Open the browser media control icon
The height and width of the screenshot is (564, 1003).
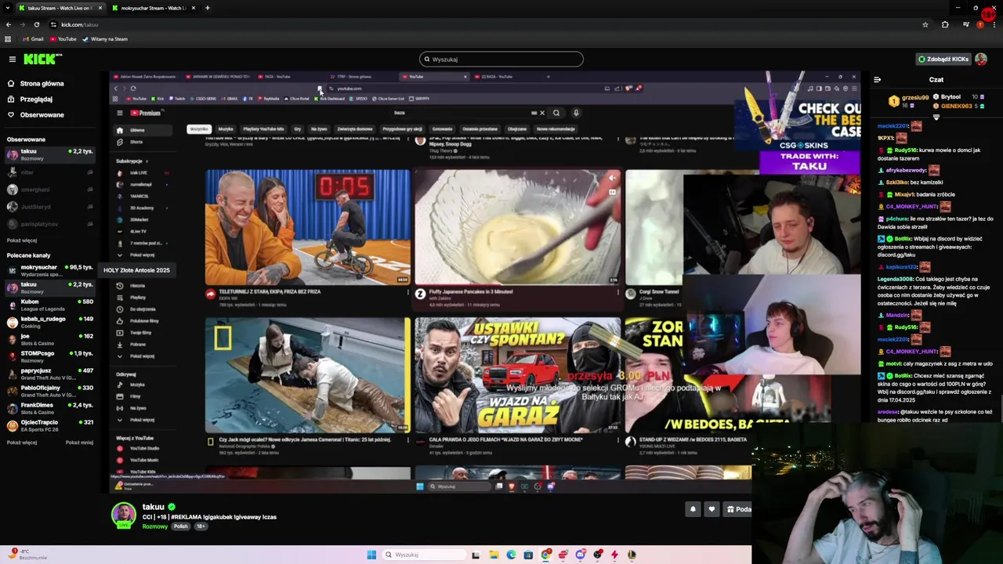965,24
